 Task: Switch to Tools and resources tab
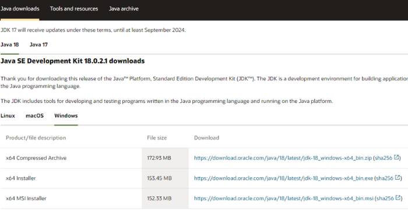tap(74, 9)
